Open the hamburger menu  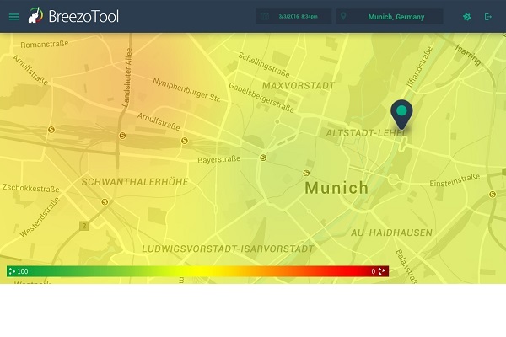tap(13, 17)
